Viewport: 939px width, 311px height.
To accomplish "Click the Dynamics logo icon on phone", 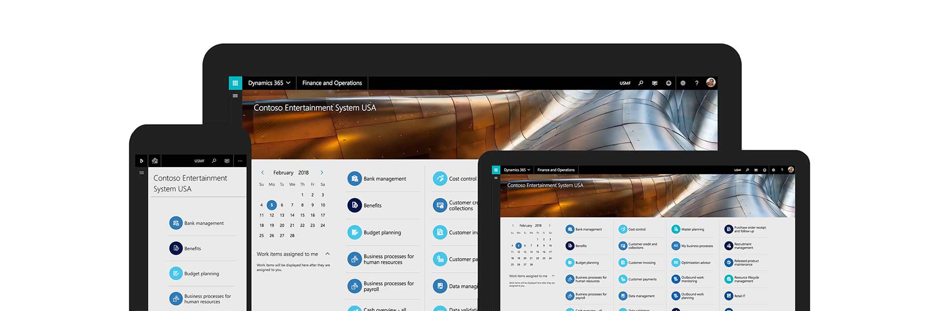I will pos(141,161).
